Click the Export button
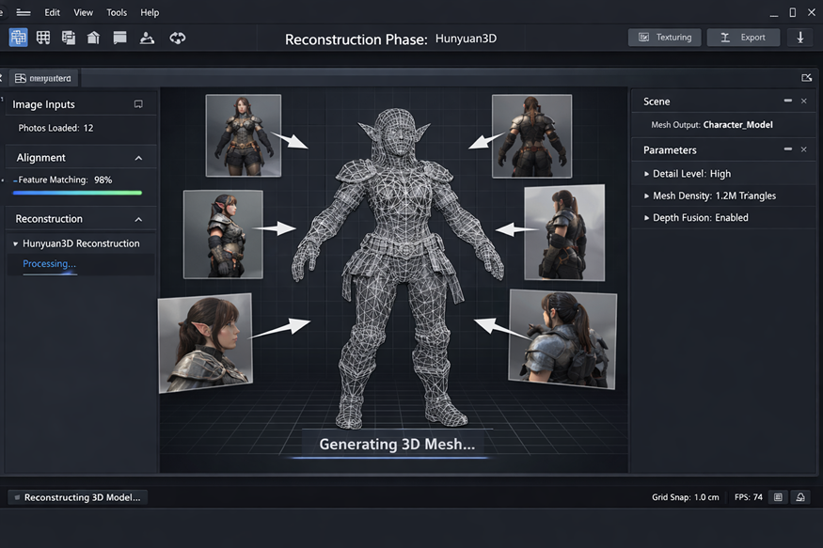823x548 pixels. pyautogui.click(x=743, y=38)
